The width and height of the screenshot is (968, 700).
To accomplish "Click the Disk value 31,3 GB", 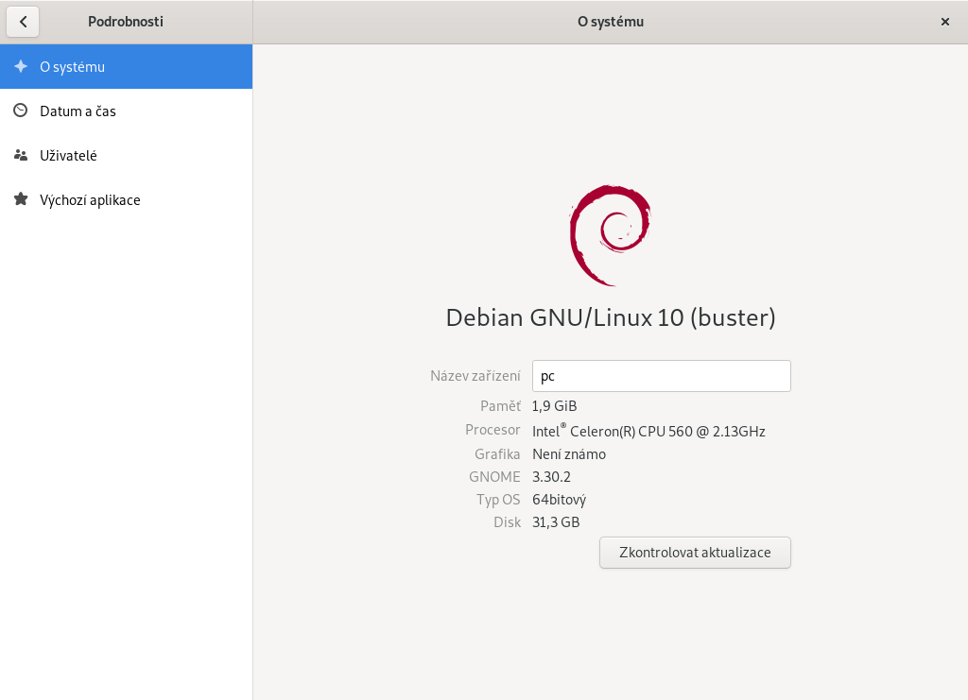I will click(556, 522).
